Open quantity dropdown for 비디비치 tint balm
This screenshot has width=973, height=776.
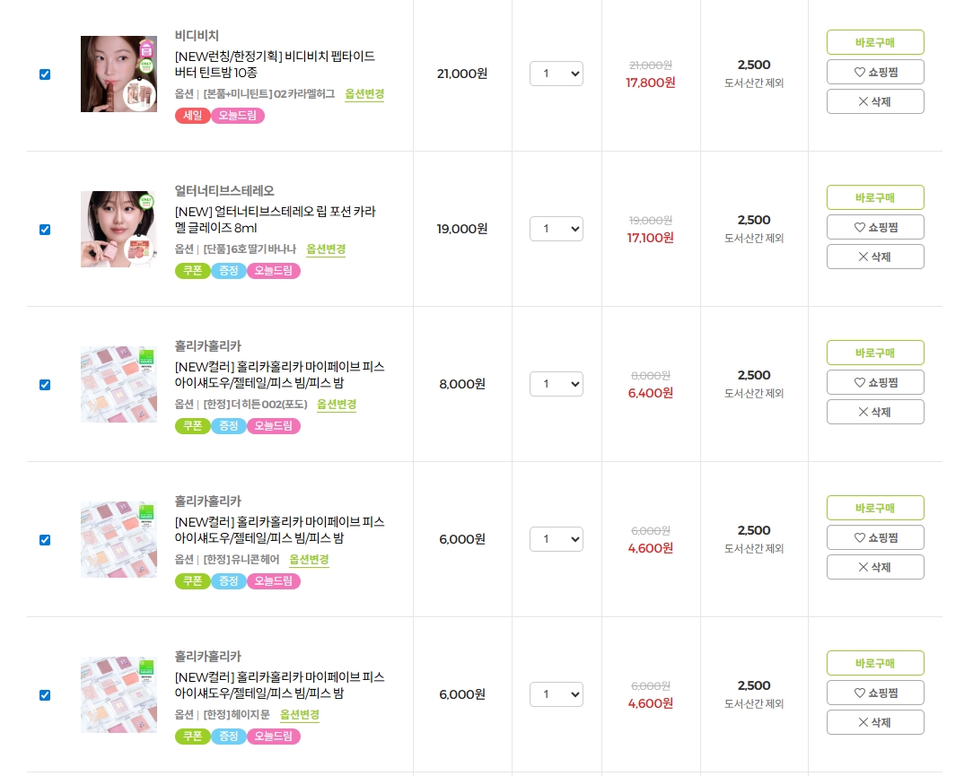click(557, 74)
